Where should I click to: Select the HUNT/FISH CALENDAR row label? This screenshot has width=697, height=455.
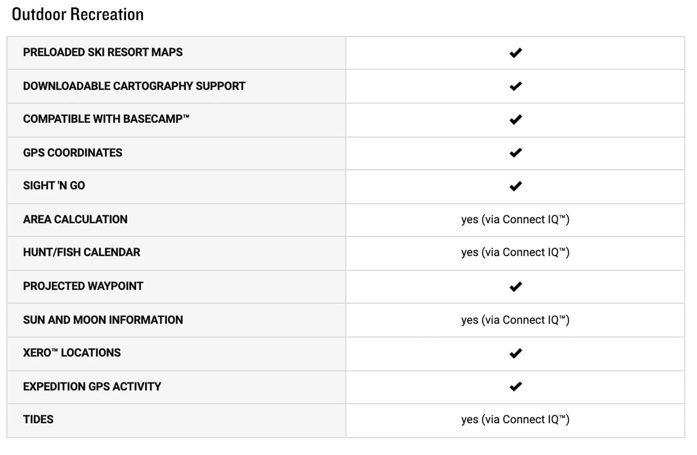[x=82, y=252]
